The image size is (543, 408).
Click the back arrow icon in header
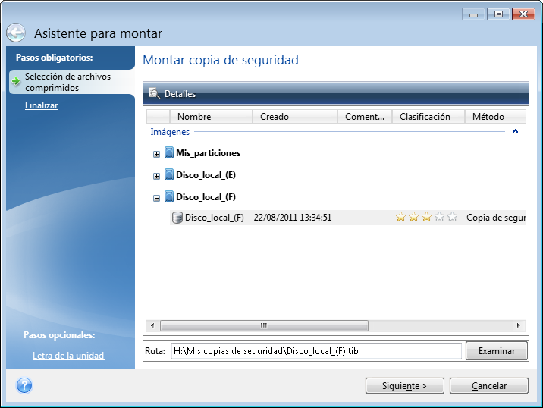click(16, 33)
